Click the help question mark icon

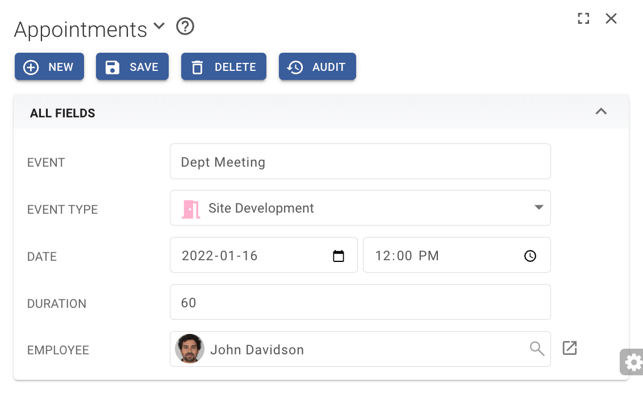[185, 27]
